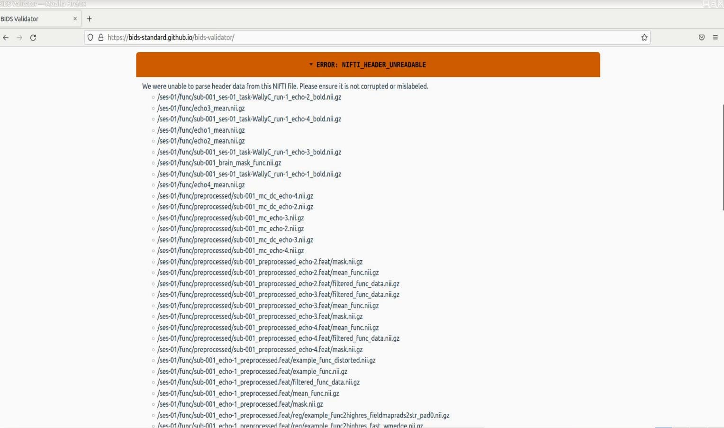724x428 pixels.
Task: Minimize the Firefox window
Action: coord(706,4)
